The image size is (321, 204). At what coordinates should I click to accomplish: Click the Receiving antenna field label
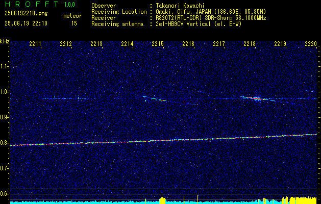point(117,24)
